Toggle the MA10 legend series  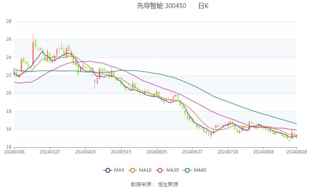tap(140, 170)
